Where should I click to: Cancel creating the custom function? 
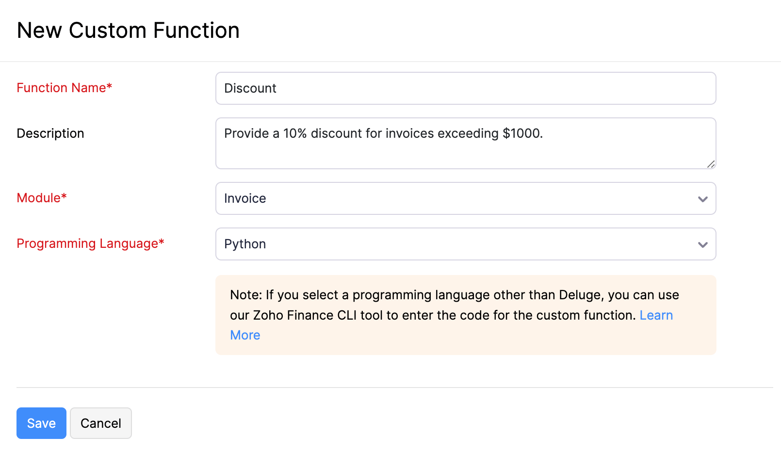[x=101, y=423]
